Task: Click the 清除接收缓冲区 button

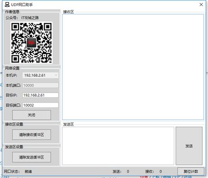Action: click(32, 135)
